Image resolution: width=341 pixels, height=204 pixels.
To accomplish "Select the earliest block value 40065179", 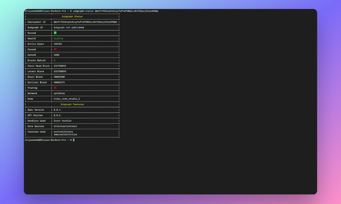I will pyautogui.click(x=59, y=82).
